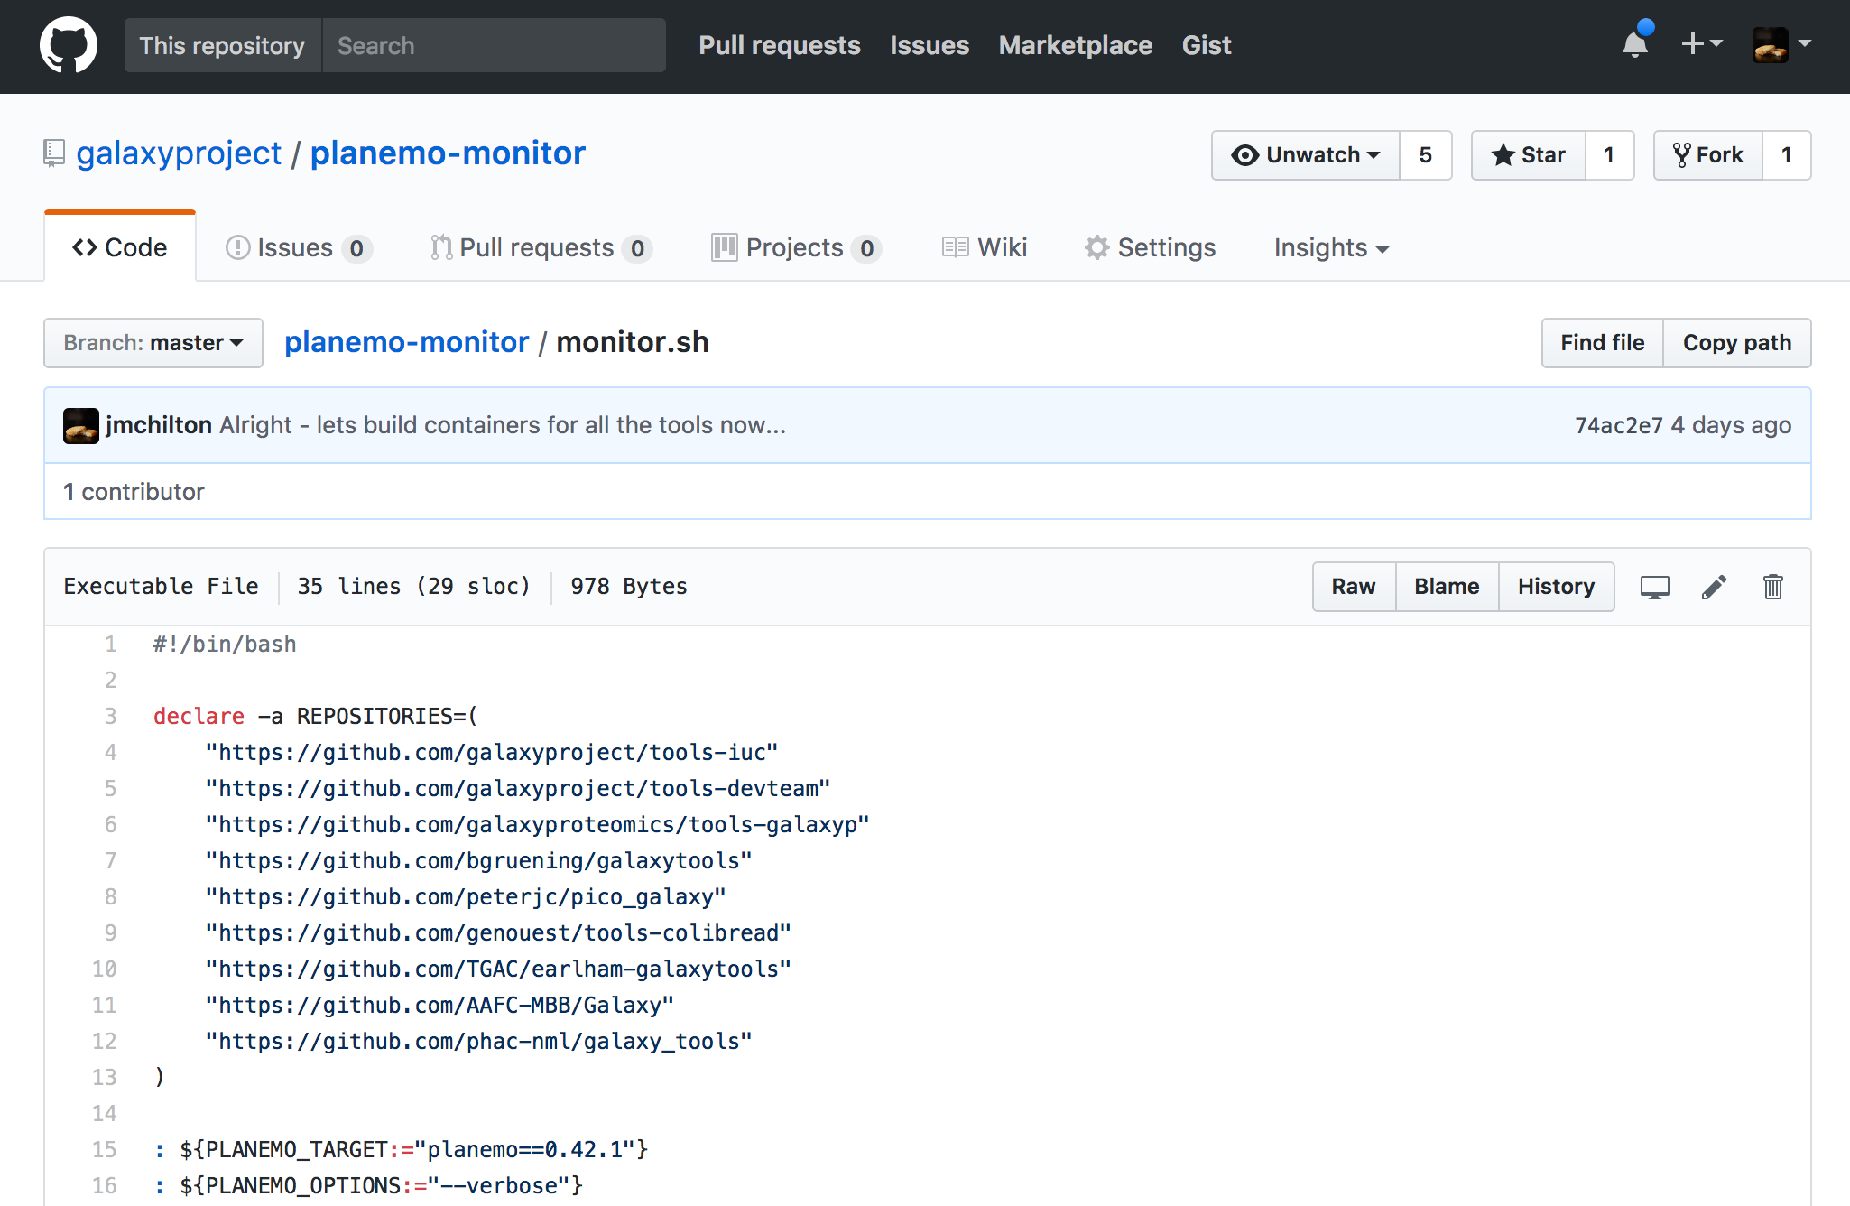Viewport: 1850px width, 1206px height.
Task: Click the 1 contributor text
Action: (x=134, y=492)
